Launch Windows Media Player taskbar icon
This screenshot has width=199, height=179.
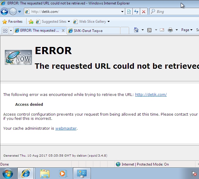(x=63, y=174)
